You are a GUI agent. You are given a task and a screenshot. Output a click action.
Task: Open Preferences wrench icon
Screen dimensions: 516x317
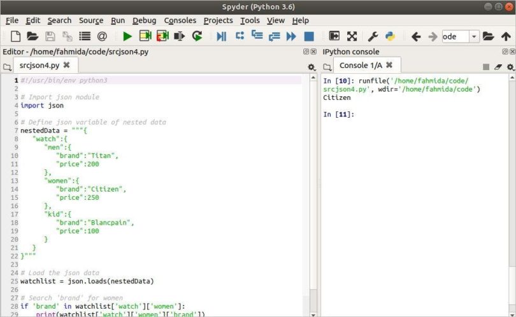click(373, 36)
